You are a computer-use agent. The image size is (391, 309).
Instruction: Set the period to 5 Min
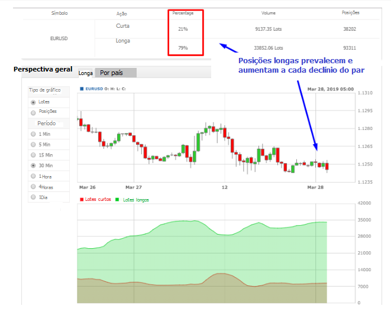click(33, 145)
